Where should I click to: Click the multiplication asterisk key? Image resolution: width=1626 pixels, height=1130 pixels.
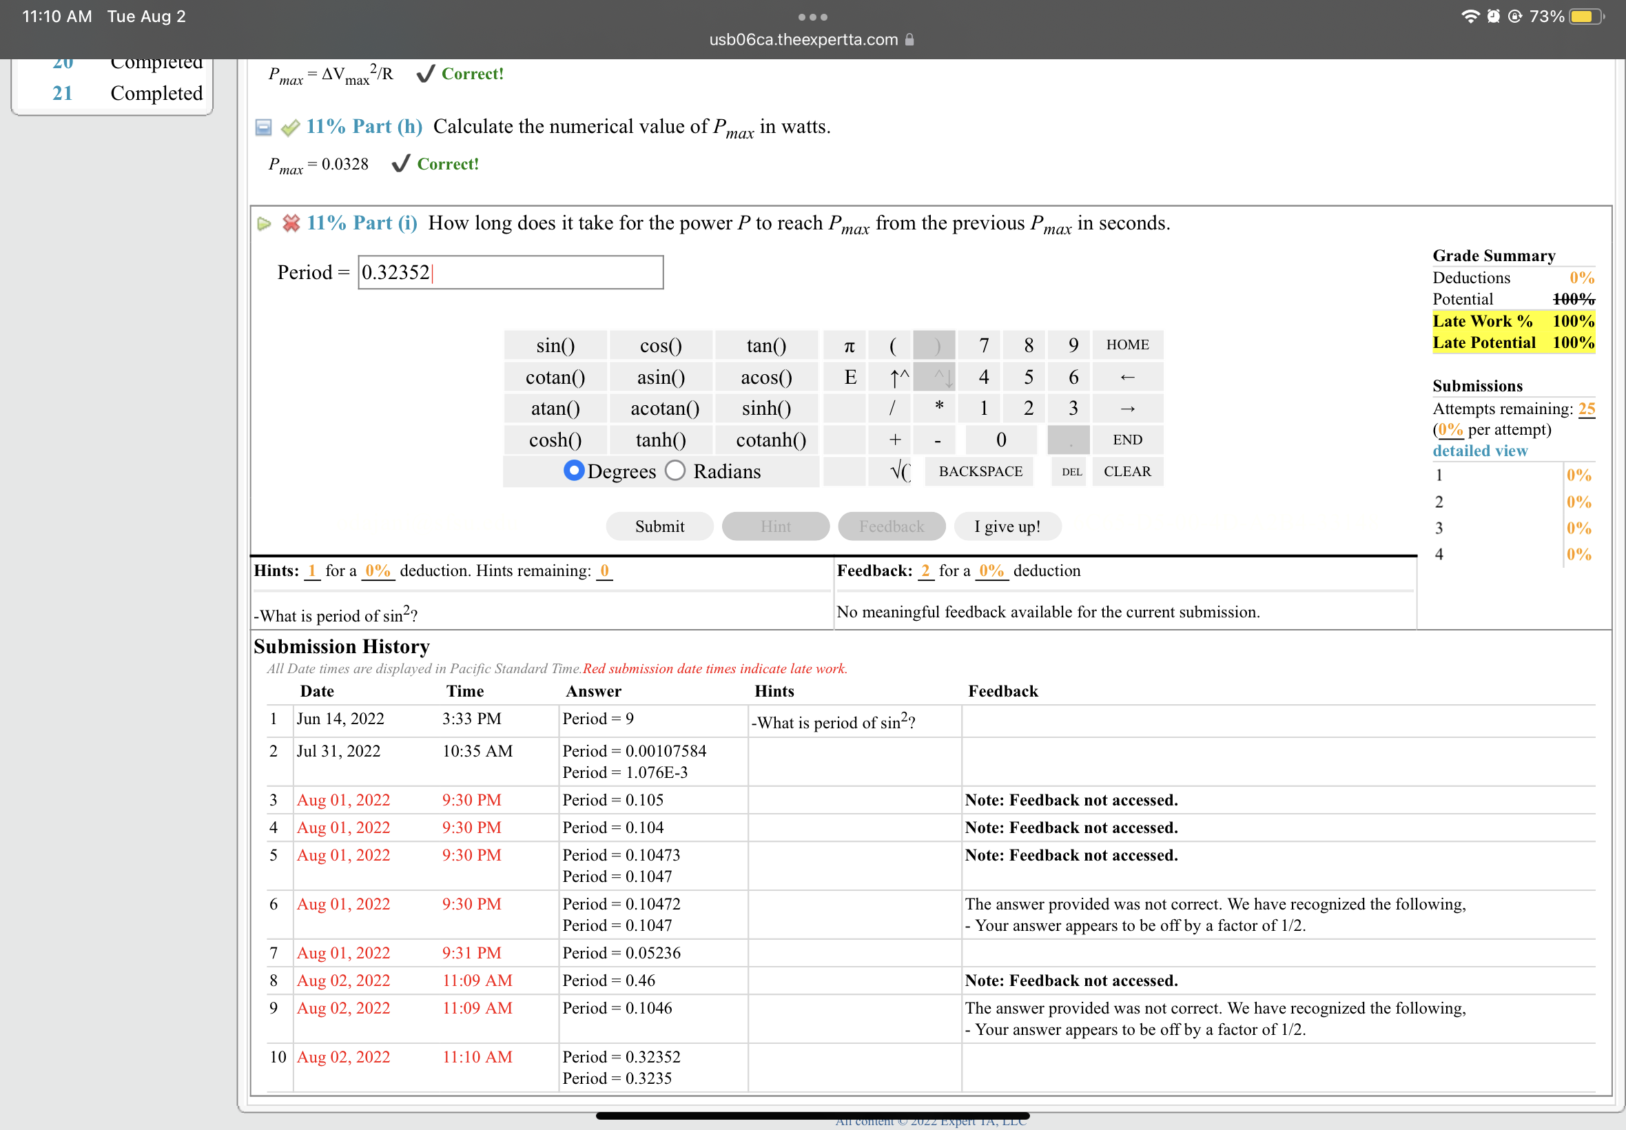coord(938,408)
